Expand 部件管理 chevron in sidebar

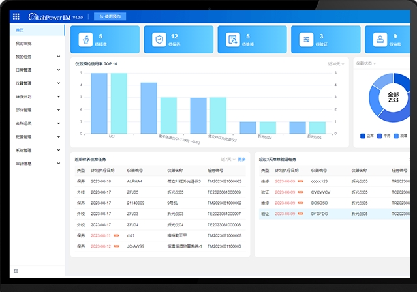59,110
